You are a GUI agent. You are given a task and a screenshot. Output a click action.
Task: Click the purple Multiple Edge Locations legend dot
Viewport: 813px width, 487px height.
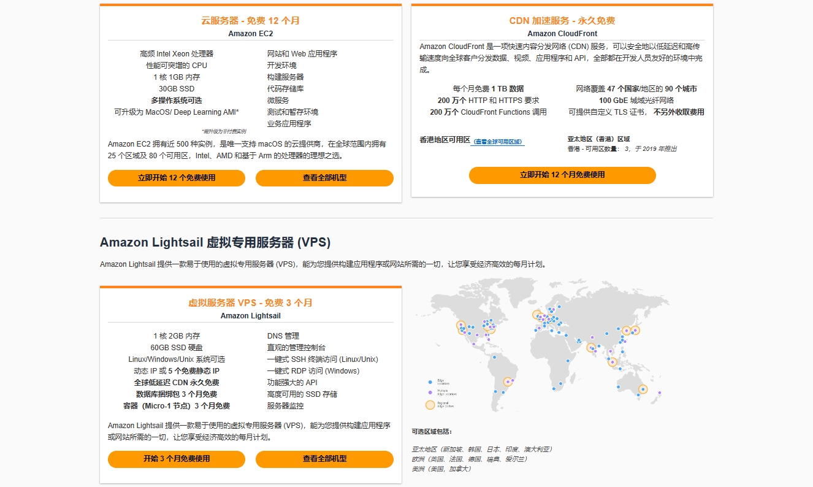(429, 391)
